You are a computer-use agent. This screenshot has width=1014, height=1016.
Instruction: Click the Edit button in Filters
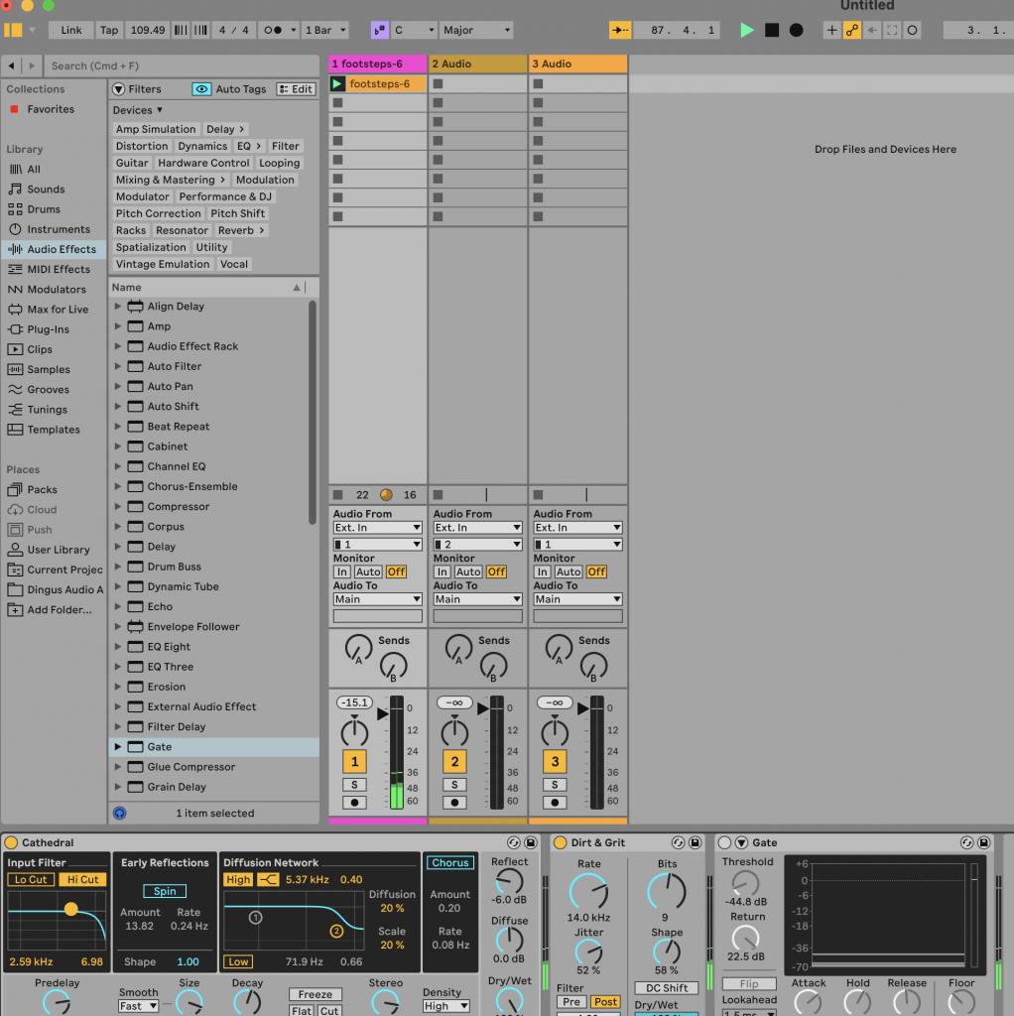click(x=296, y=89)
